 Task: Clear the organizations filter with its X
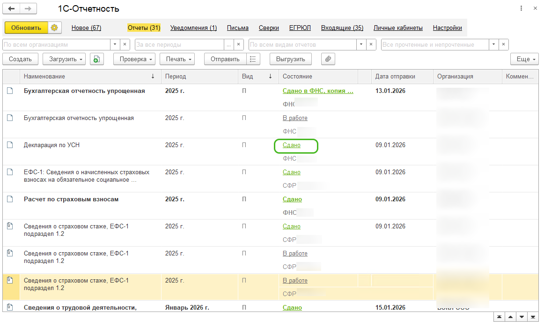click(125, 45)
